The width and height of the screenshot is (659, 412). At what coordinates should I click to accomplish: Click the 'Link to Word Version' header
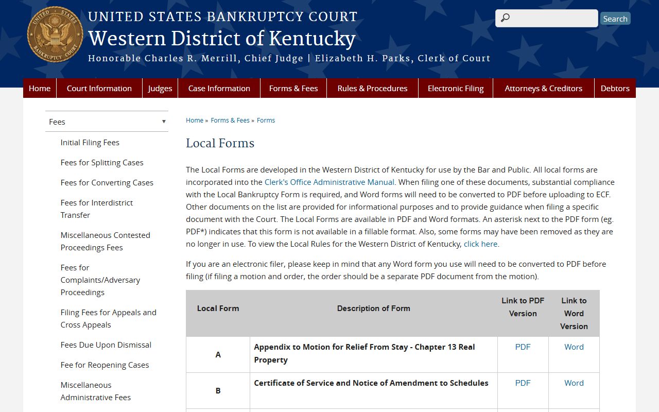tap(574, 313)
